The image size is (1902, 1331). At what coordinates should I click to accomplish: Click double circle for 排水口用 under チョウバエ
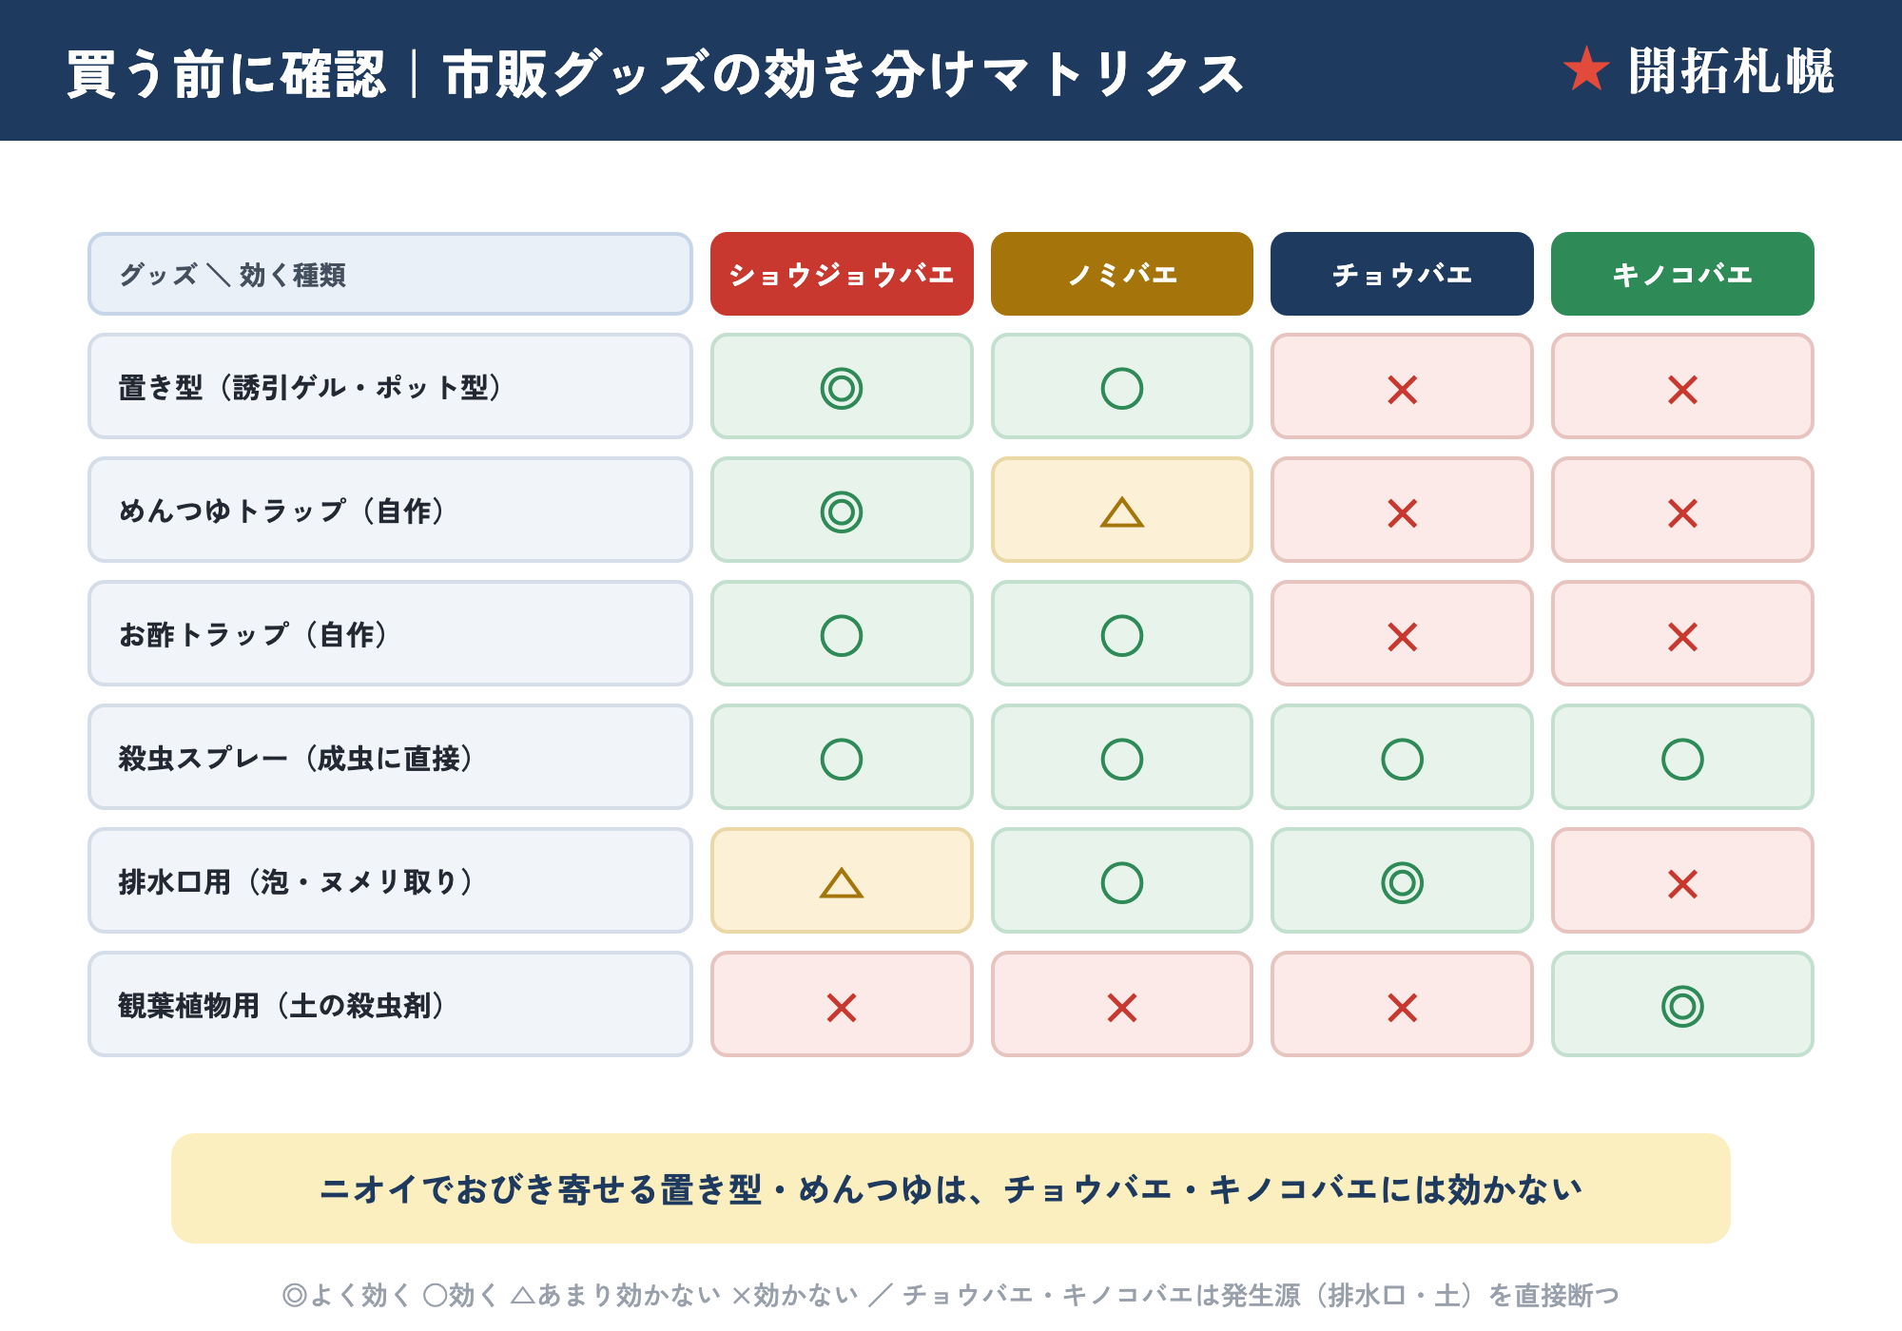point(1402,882)
